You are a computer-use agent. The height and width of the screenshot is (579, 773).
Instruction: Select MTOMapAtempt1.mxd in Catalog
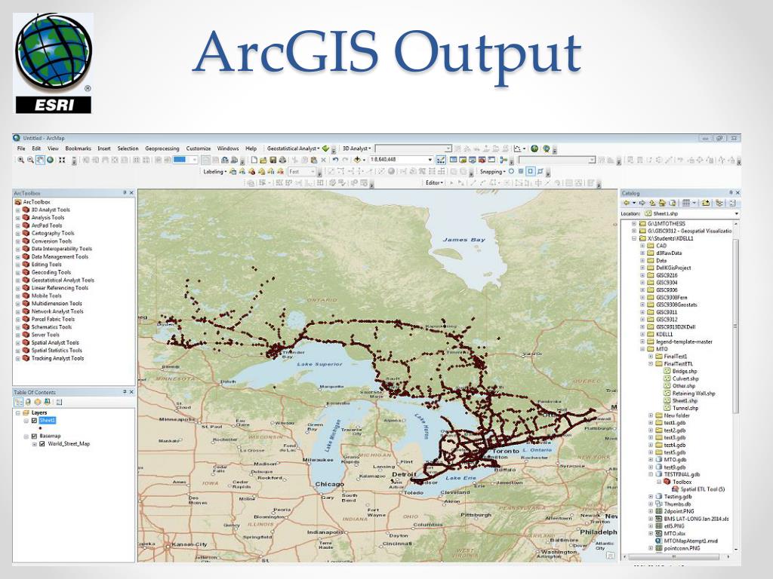pos(691,541)
